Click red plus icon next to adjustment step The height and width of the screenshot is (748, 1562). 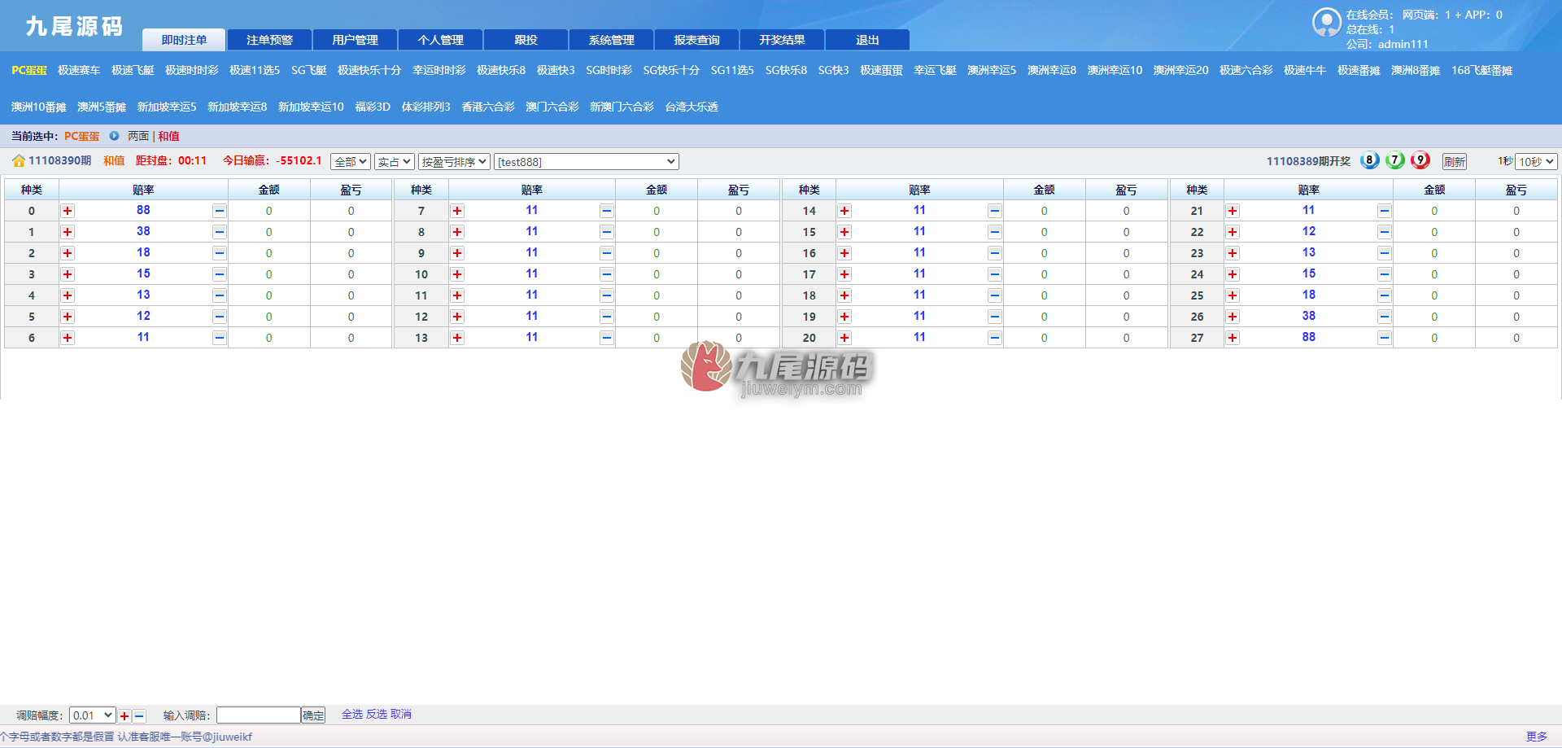[x=124, y=716]
